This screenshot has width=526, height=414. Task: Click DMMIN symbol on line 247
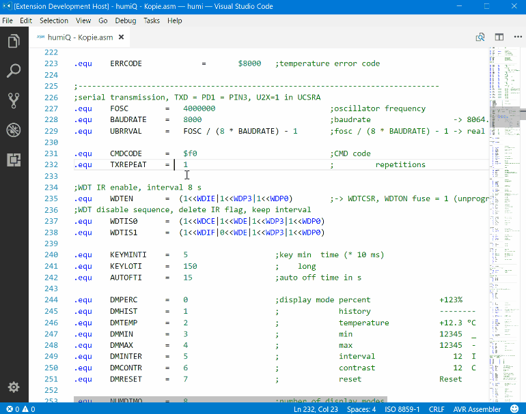[122, 334]
